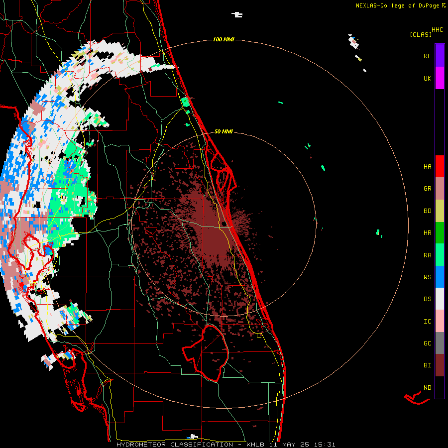Select the BI biological brown swatch

(440, 365)
